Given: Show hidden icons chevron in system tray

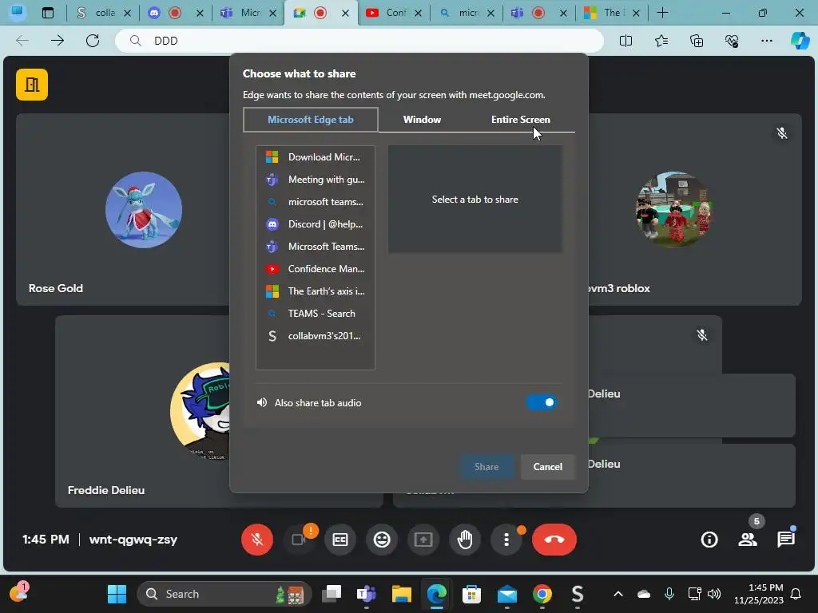Looking at the screenshot, I should 618,594.
